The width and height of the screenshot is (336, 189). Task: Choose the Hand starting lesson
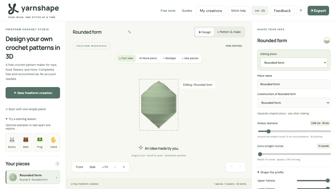tap(54, 142)
